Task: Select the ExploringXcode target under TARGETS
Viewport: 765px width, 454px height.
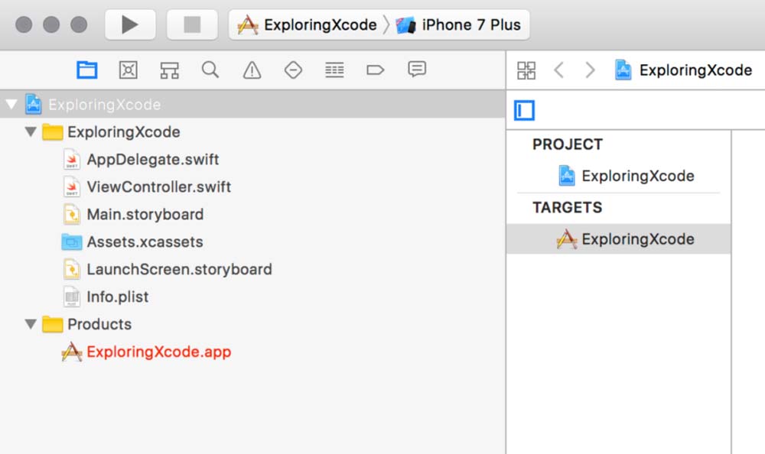Action: click(x=637, y=239)
